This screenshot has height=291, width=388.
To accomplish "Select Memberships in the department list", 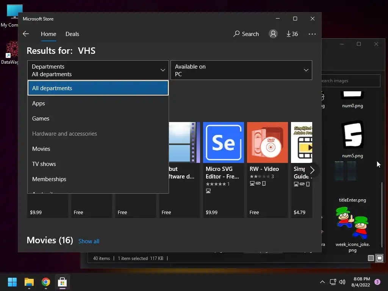I will coord(98,179).
